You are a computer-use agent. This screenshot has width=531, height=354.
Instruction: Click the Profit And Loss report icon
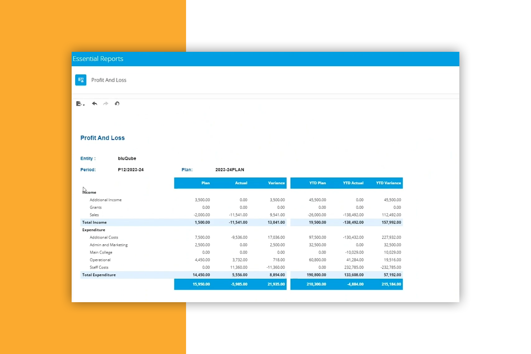click(81, 80)
